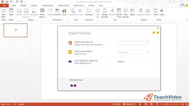
Task: Insert a SmartArt graphic
Action: click(x=57, y=12)
